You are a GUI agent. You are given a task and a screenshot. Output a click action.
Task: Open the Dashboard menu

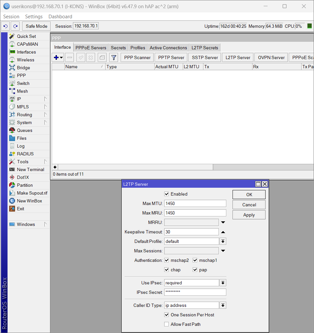coord(61,17)
